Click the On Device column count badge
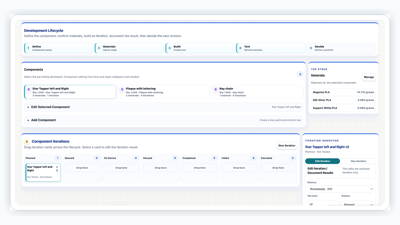The height and width of the screenshot is (225, 400). (x=136, y=158)
